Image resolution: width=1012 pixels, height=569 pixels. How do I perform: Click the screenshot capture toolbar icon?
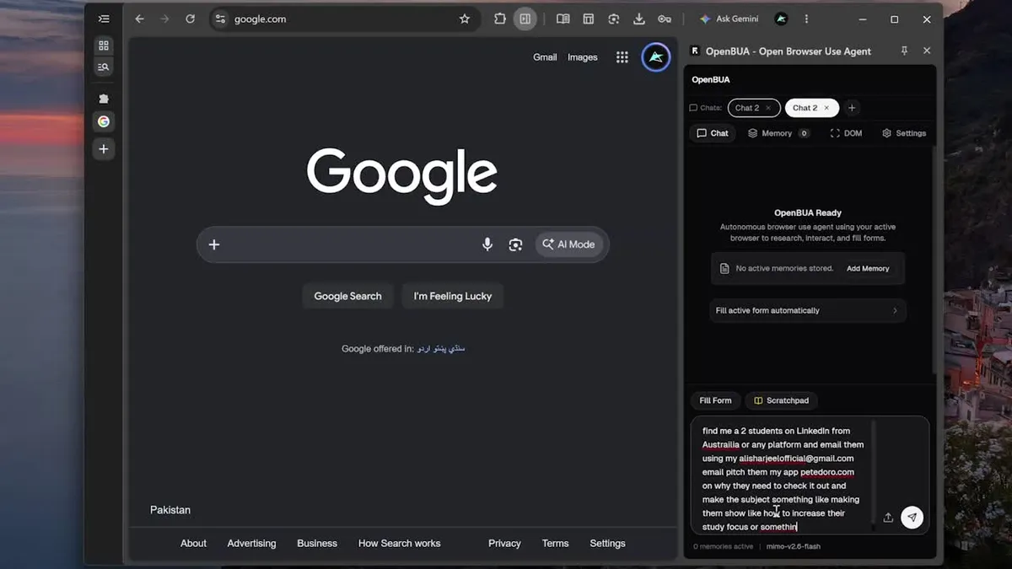point(614,19)
